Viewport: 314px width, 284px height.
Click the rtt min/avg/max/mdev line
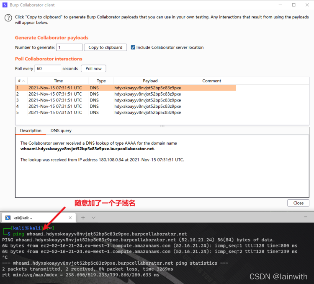coord(81,275)
